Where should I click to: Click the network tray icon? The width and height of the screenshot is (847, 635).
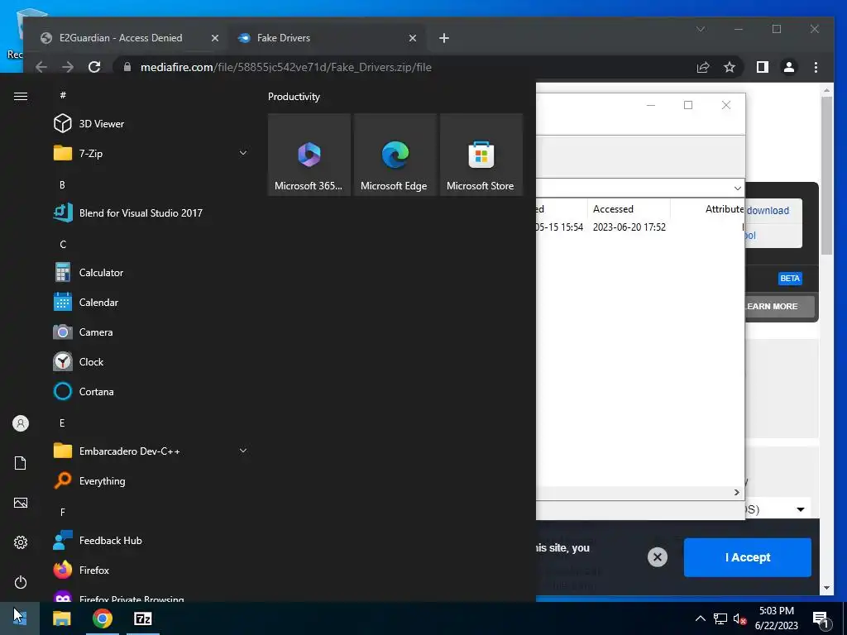coord(720,618)
